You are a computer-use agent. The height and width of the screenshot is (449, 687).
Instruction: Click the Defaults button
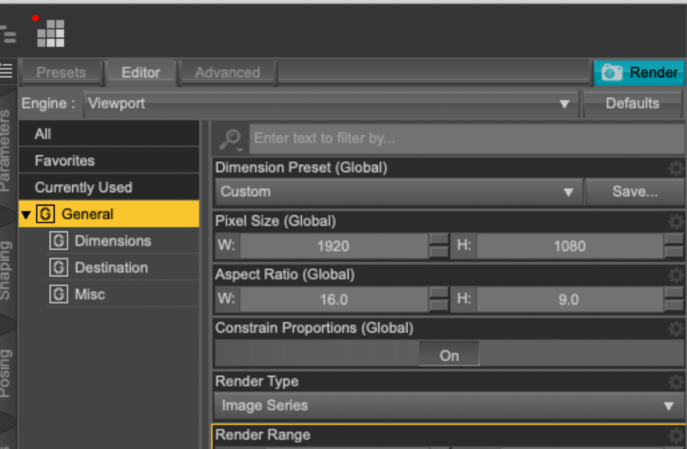point(632,104)
